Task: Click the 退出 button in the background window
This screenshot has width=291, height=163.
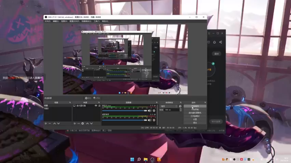Action: (216, 54)
